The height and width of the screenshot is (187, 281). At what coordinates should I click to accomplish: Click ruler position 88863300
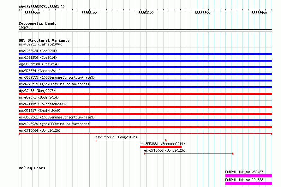tap(202, 13)
